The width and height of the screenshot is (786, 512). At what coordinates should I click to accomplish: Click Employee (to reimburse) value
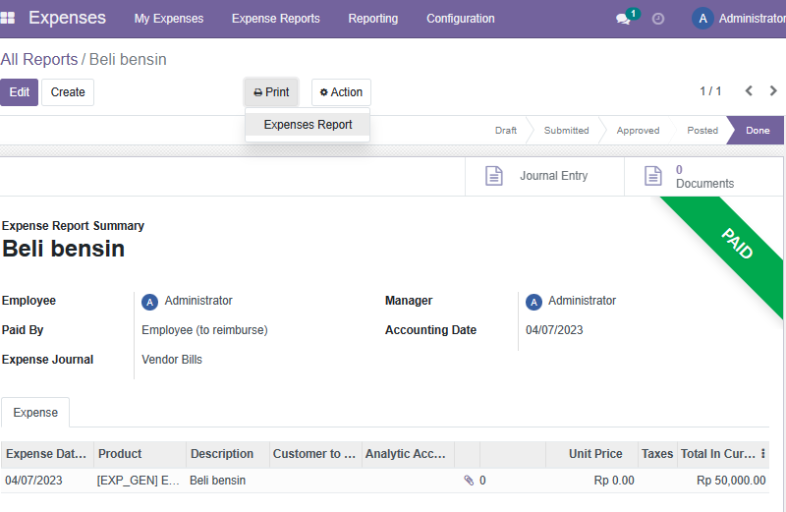(204, 330)
